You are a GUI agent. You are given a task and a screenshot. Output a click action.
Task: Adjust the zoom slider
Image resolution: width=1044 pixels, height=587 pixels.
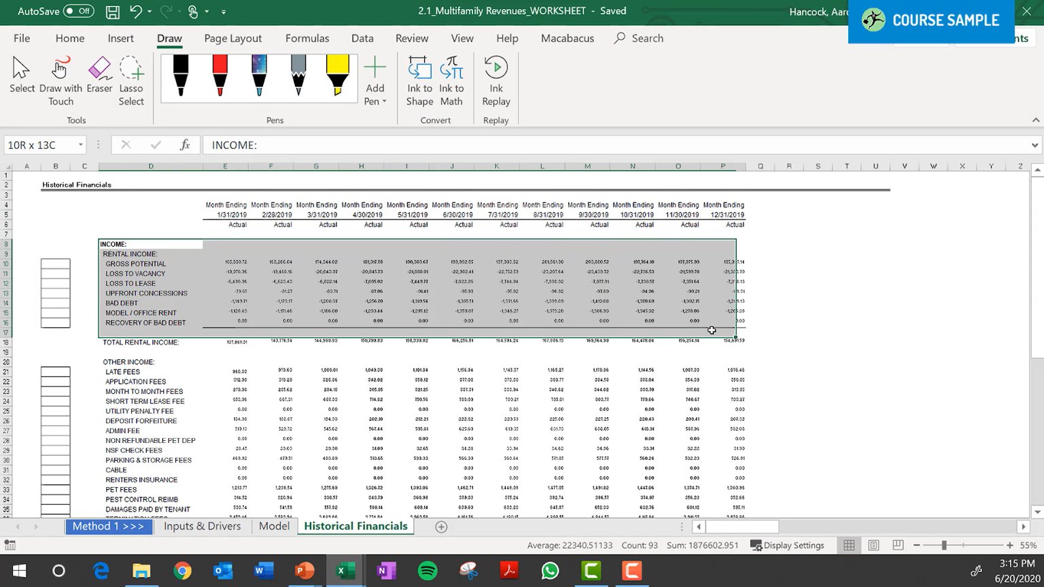pyautogui.click(x=943, y=545)
